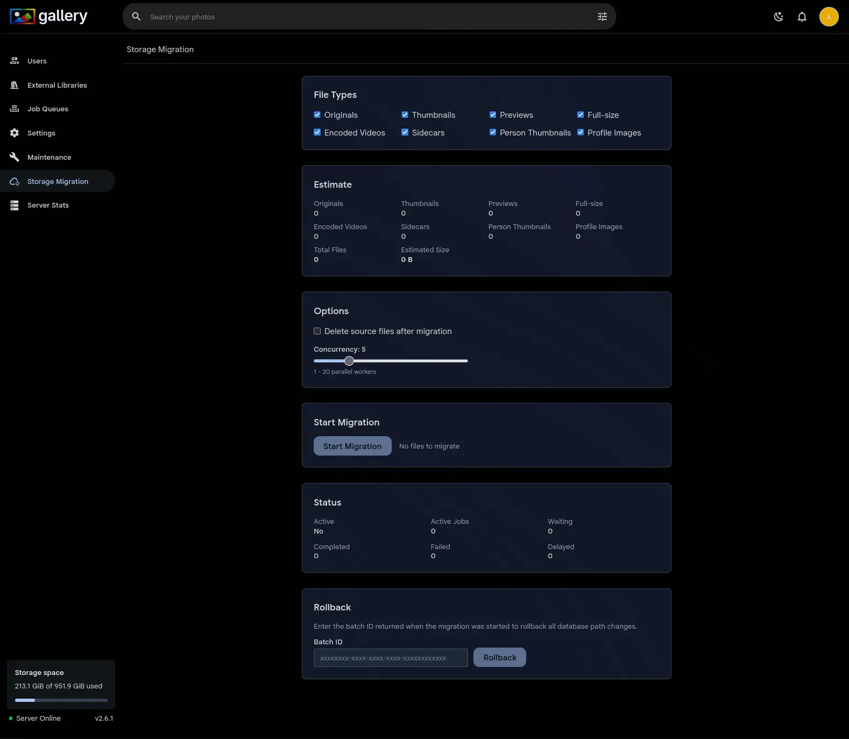The height and width of the screenshot is (739, 849).
Task: Open the Settings page
Action: pyautogui.click(x=58, y=133)
